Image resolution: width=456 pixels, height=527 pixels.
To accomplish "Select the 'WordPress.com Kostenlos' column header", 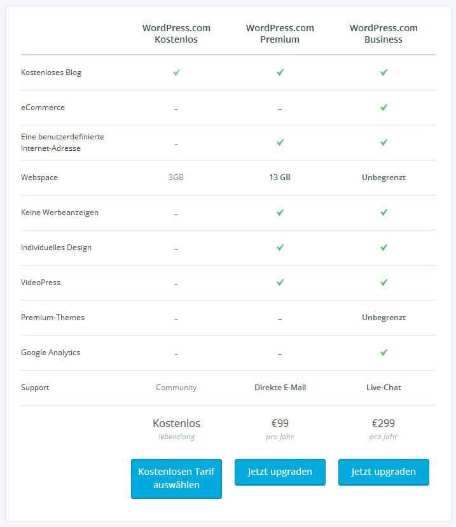I will tap(176, 34).
